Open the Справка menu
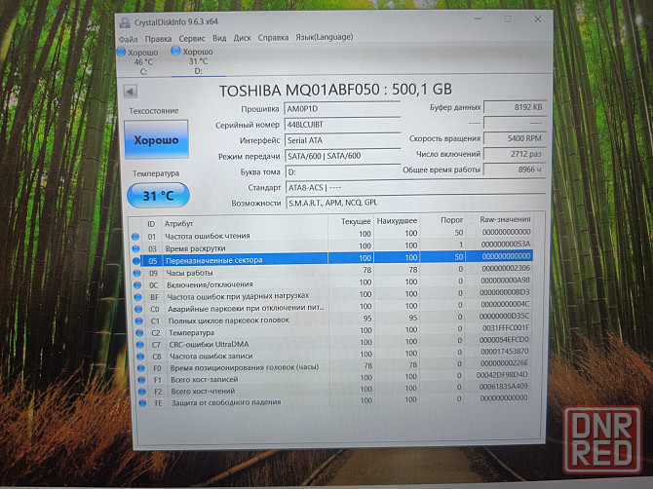Image resolution: width=653 pixels, height=489 pixels. point(273,37)
